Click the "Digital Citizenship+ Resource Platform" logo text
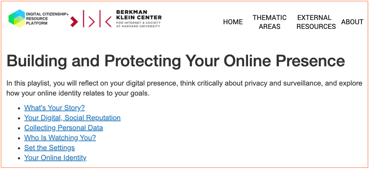 47,19
